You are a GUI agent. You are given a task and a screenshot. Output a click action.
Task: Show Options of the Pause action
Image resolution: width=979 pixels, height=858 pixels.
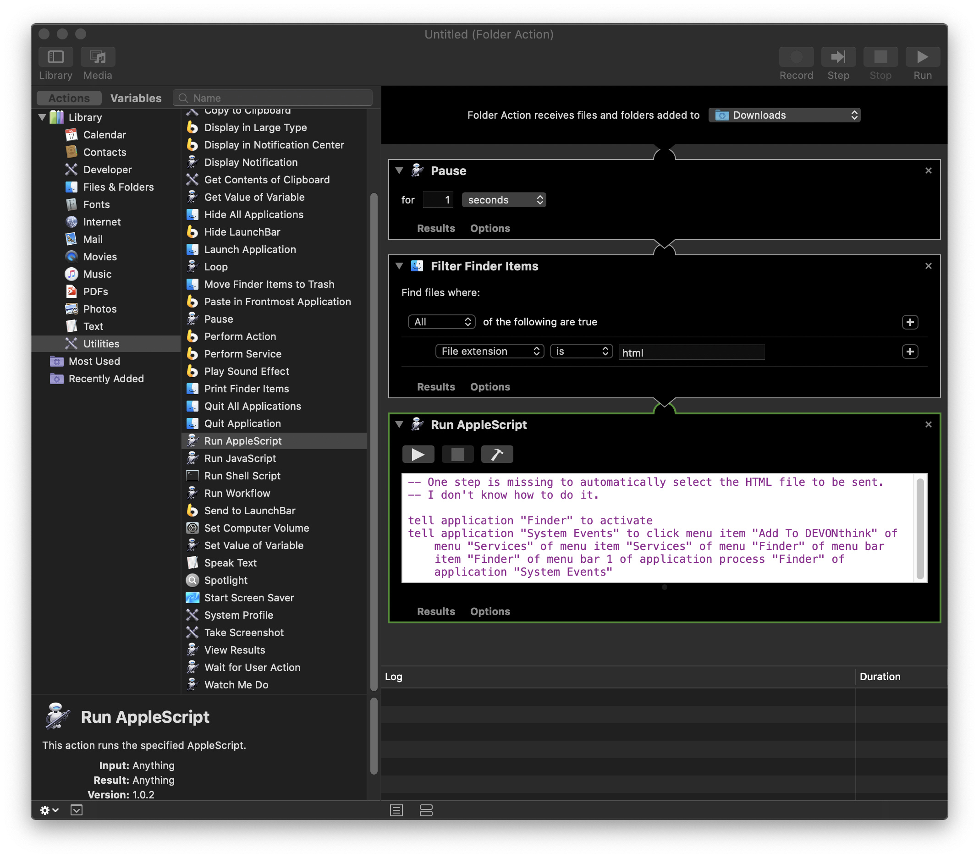click(490, 228)
